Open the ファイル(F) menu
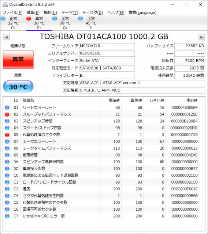208x234 pixels. coord(12,13)
